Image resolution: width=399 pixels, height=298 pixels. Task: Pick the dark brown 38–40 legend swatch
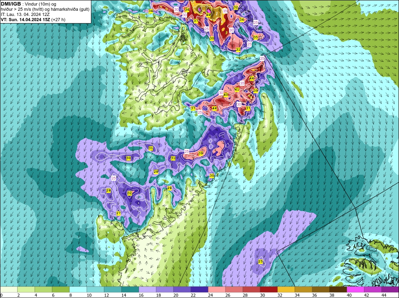338,290
